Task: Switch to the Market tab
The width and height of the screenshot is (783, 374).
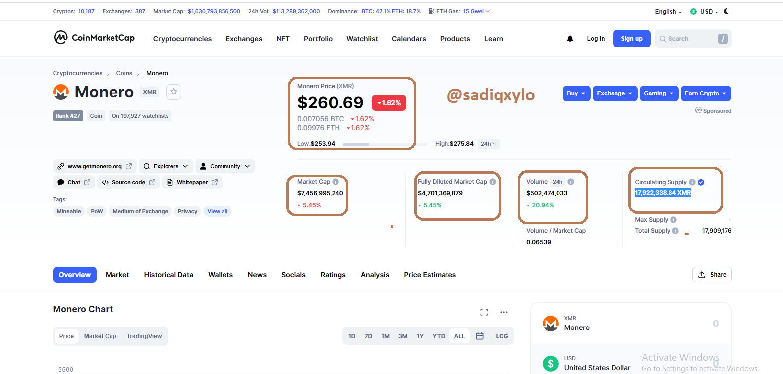Action: tap(117, 275)
